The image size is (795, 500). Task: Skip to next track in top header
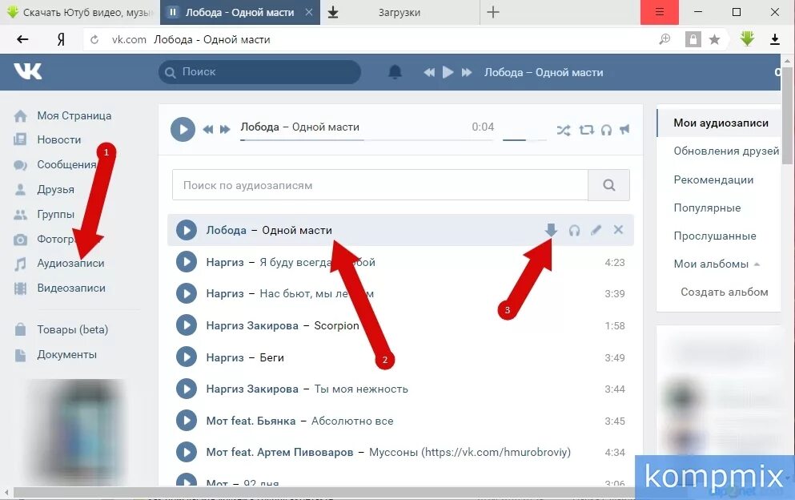tap(467, 73)
